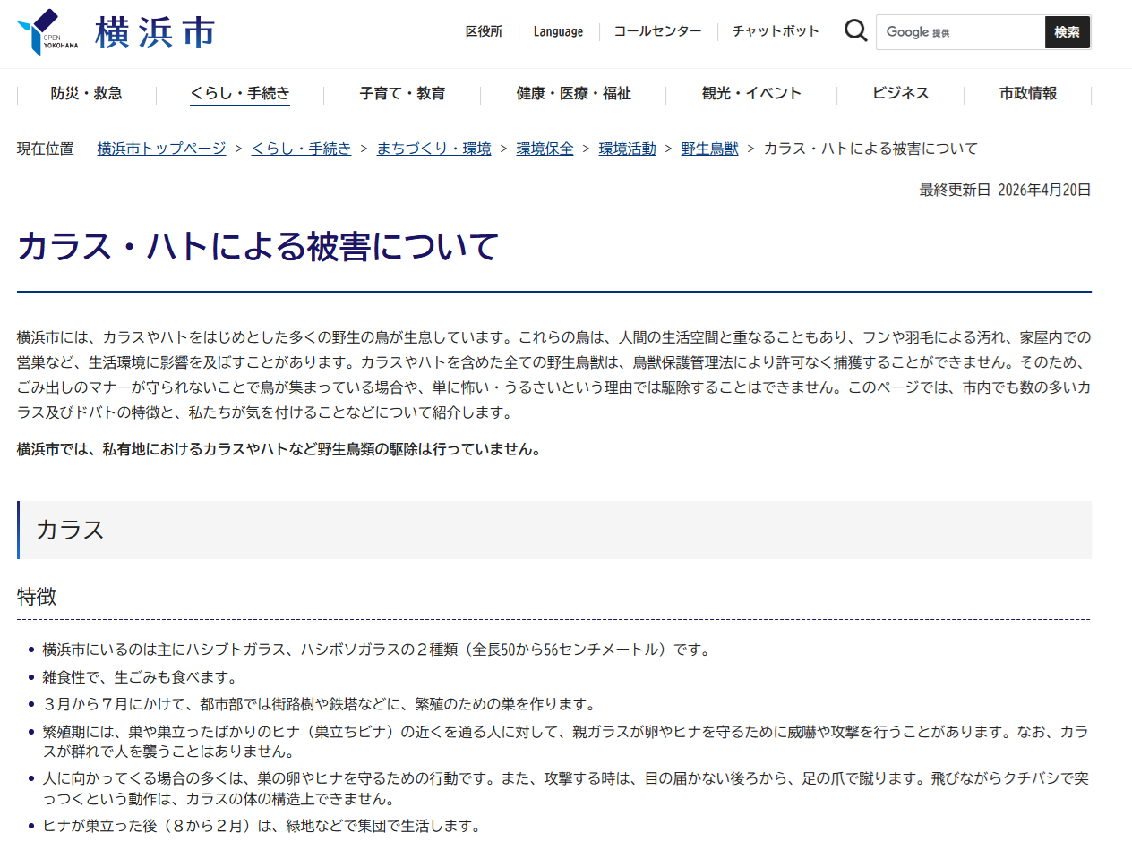The image size is (1132, 841).
Task: Select the 防災・救急 menu item
Action: click(x=87, y=94)
